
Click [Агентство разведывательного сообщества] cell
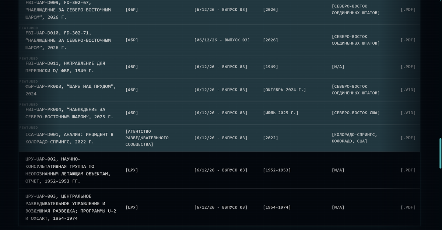pos(147,138)
